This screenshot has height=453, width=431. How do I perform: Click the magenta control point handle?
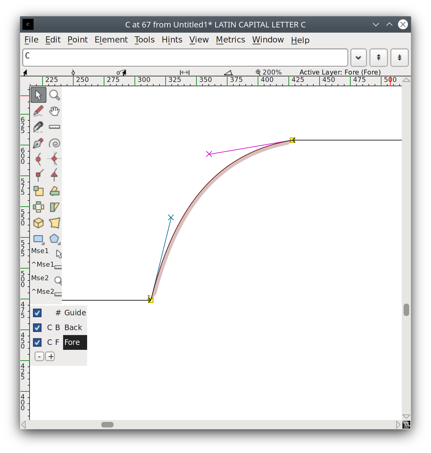tap(209, 154)
